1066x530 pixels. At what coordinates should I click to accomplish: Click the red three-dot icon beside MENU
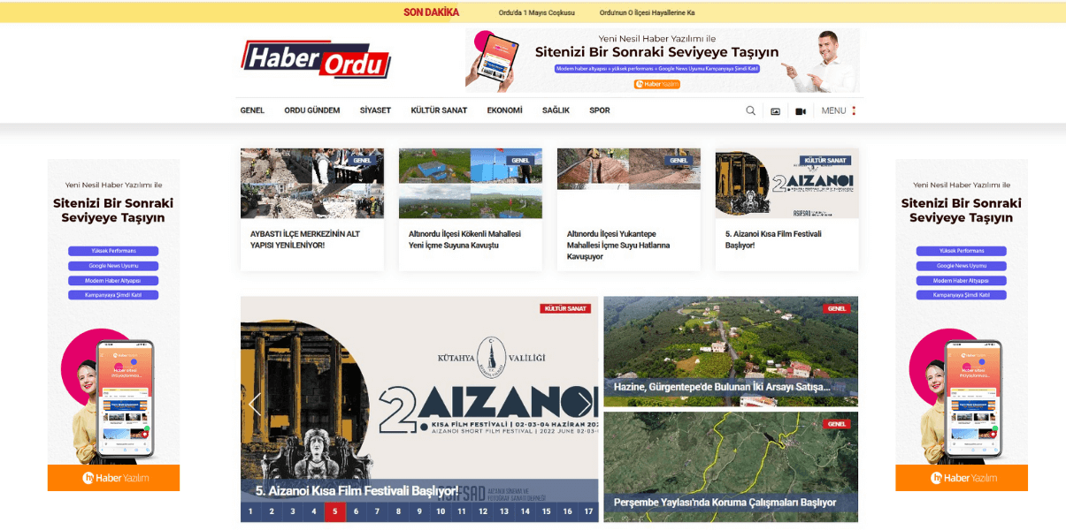coord(852,110)
